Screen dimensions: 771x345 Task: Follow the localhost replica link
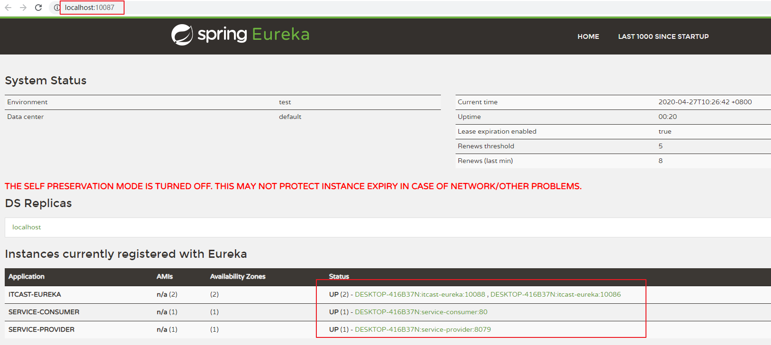coord(27,227)
